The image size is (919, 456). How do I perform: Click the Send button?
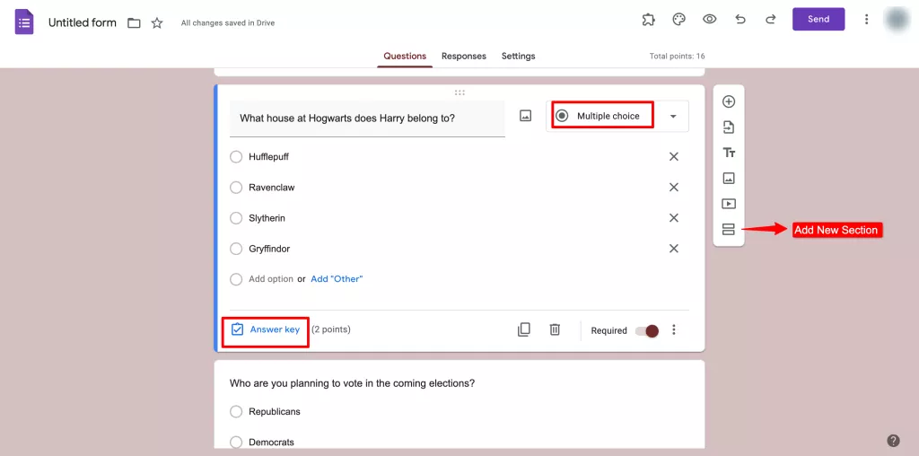[818, 20]
